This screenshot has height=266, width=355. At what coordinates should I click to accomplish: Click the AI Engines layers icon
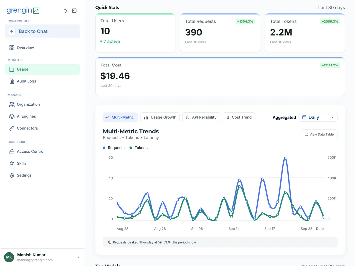point(12,116)
